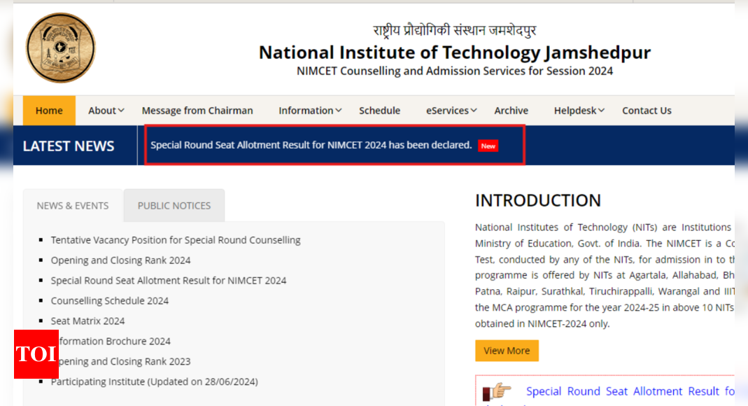Switch to the Public Notices tab
The image size is (748, 406).
point(174,206)
